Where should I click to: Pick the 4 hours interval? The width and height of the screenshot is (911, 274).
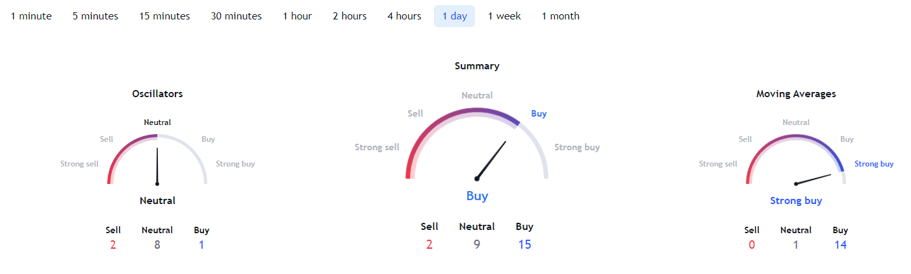coord(404,16)
